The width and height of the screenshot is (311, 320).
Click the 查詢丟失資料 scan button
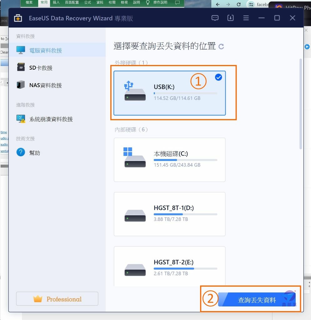[257, 300]
